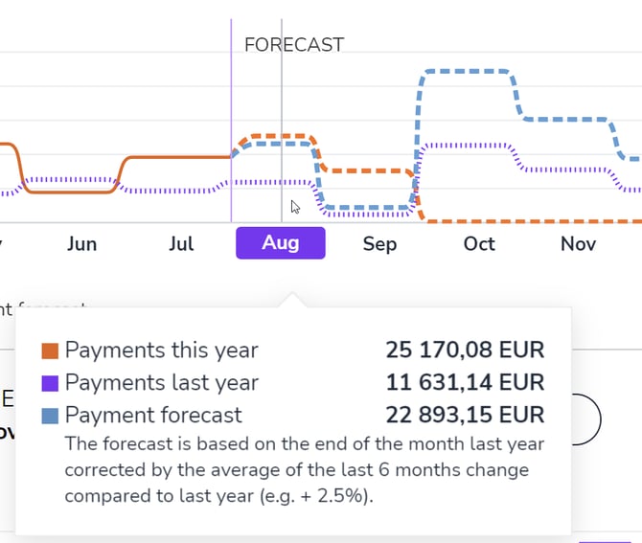This screenshot has width=642, height=543.
Task: Click the FORECAST label on chart
Action: (x=294, y=45)
